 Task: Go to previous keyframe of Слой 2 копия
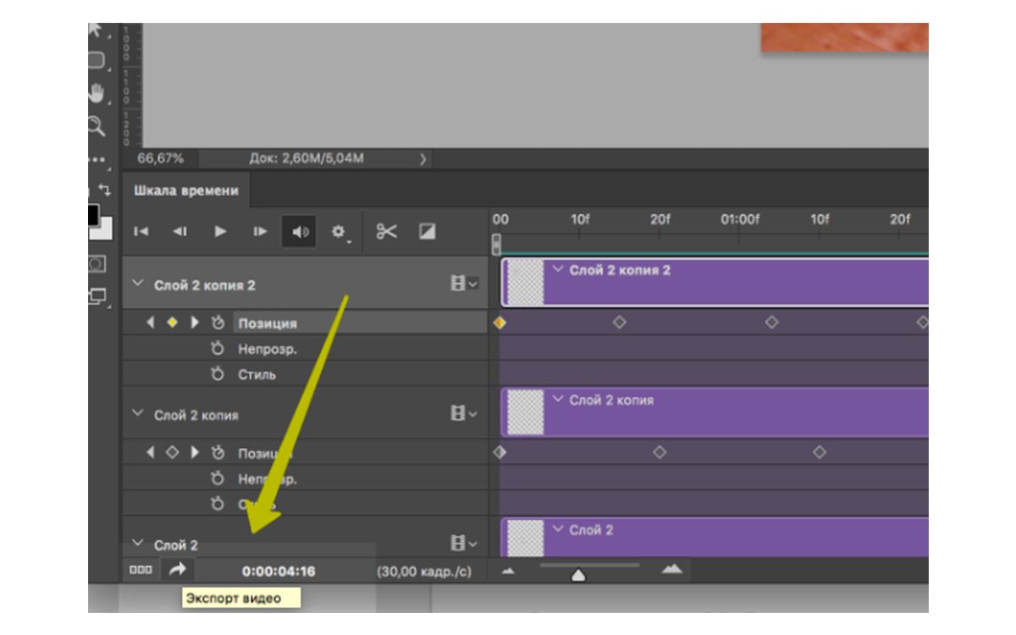click(151, 452)
